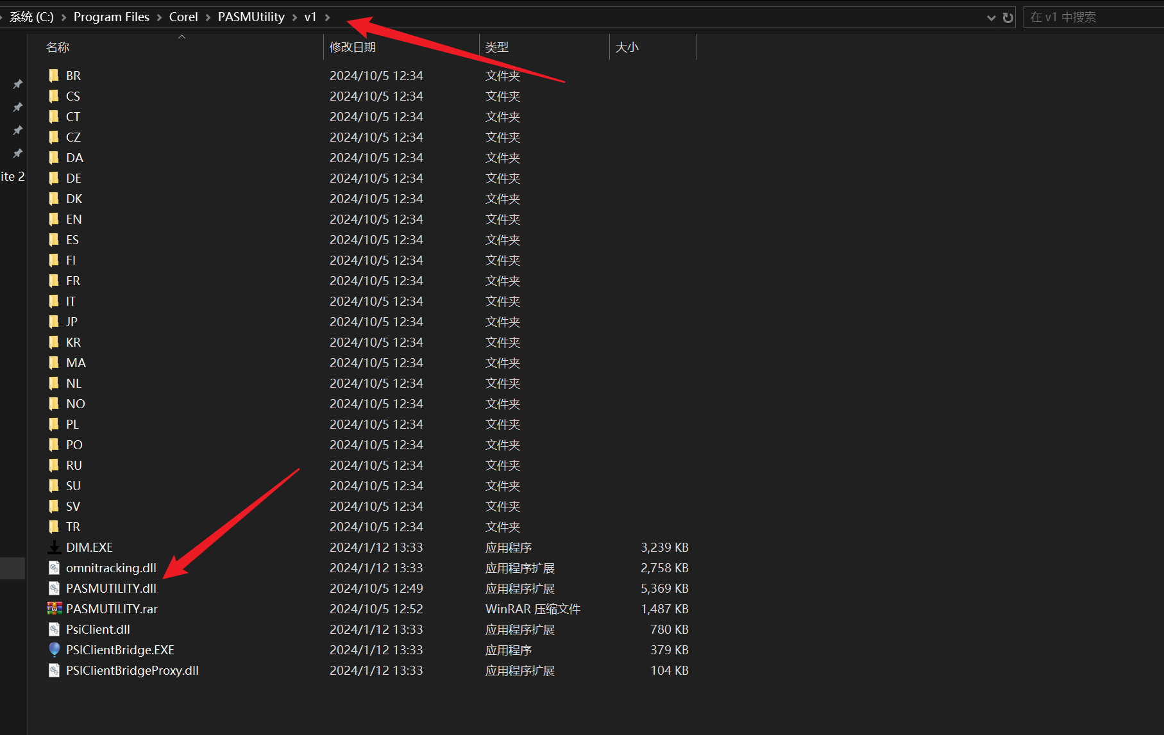This screenshot has height=735, width=1164.
Task: Click the PASMUTILITY.dll file icon
Action: pos(55,588)
